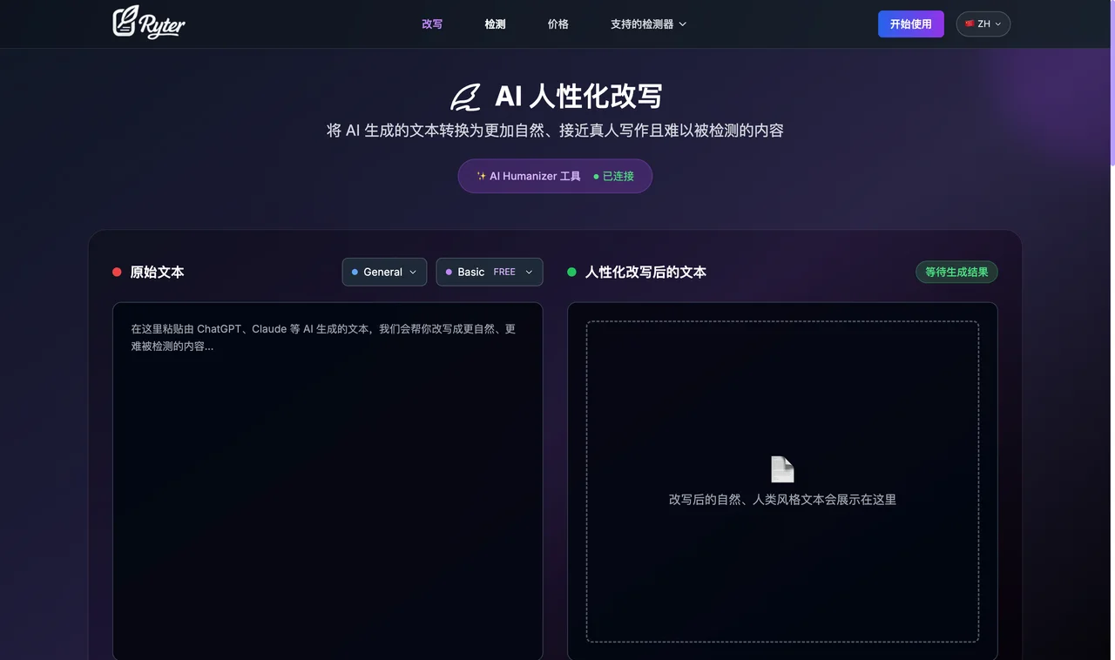
Task: Click the flag icon in language selector
Action: pyautogui.click(x=970, y=24)
